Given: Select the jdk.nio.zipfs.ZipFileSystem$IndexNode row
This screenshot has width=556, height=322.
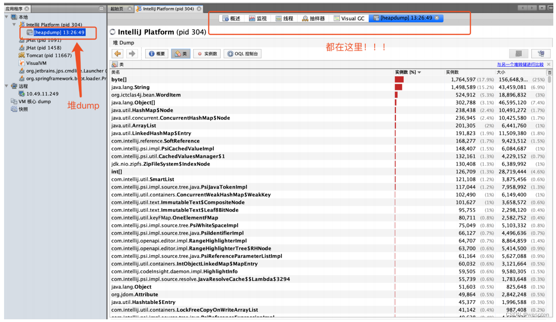Looking at the screenshot, I should click(328, 164).
